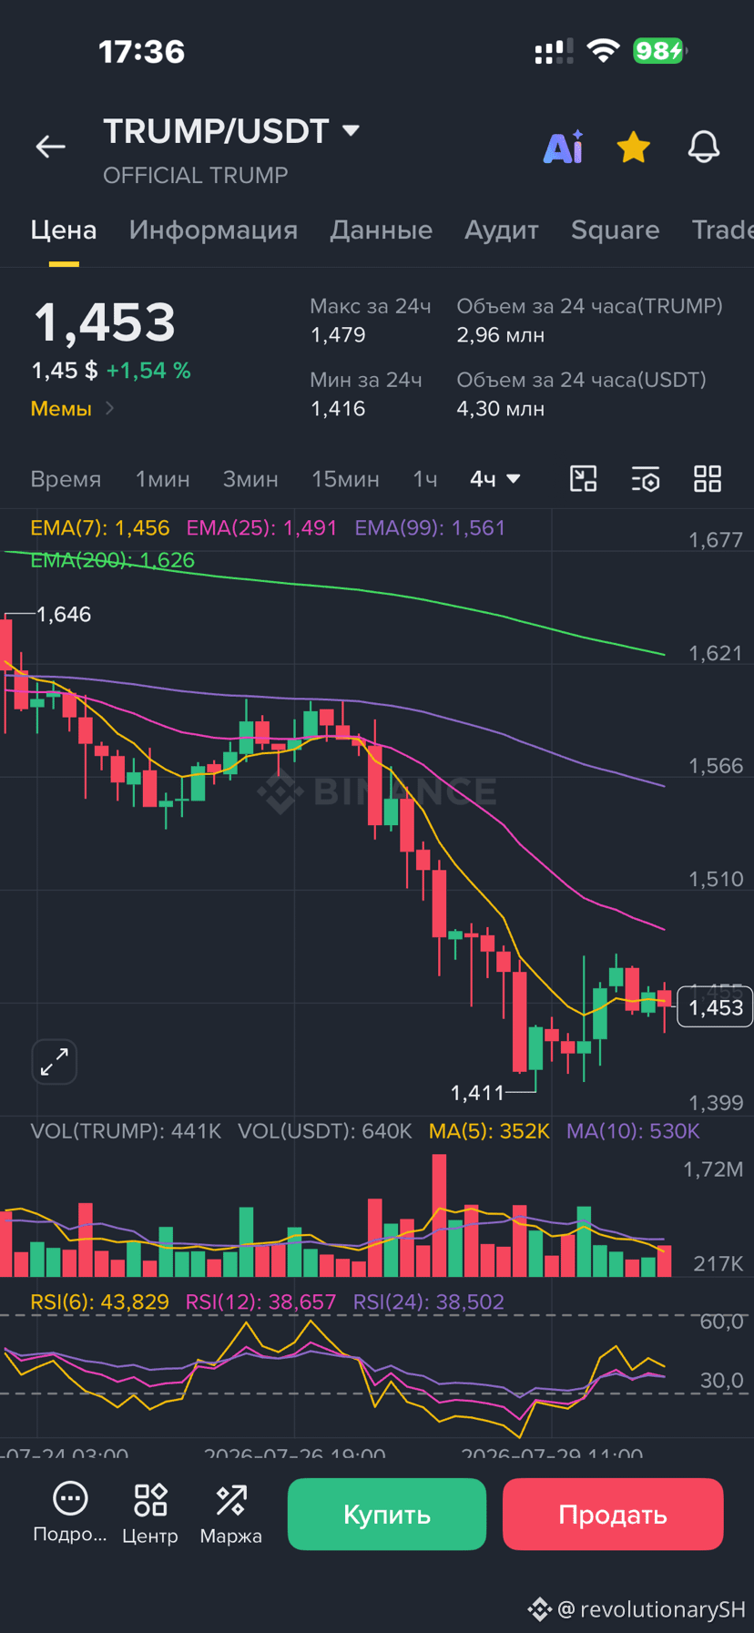This screenshot has height=1633, width=754.
Task: Click the RSI(12): 38,657 label
Action: coord(260,1302)
